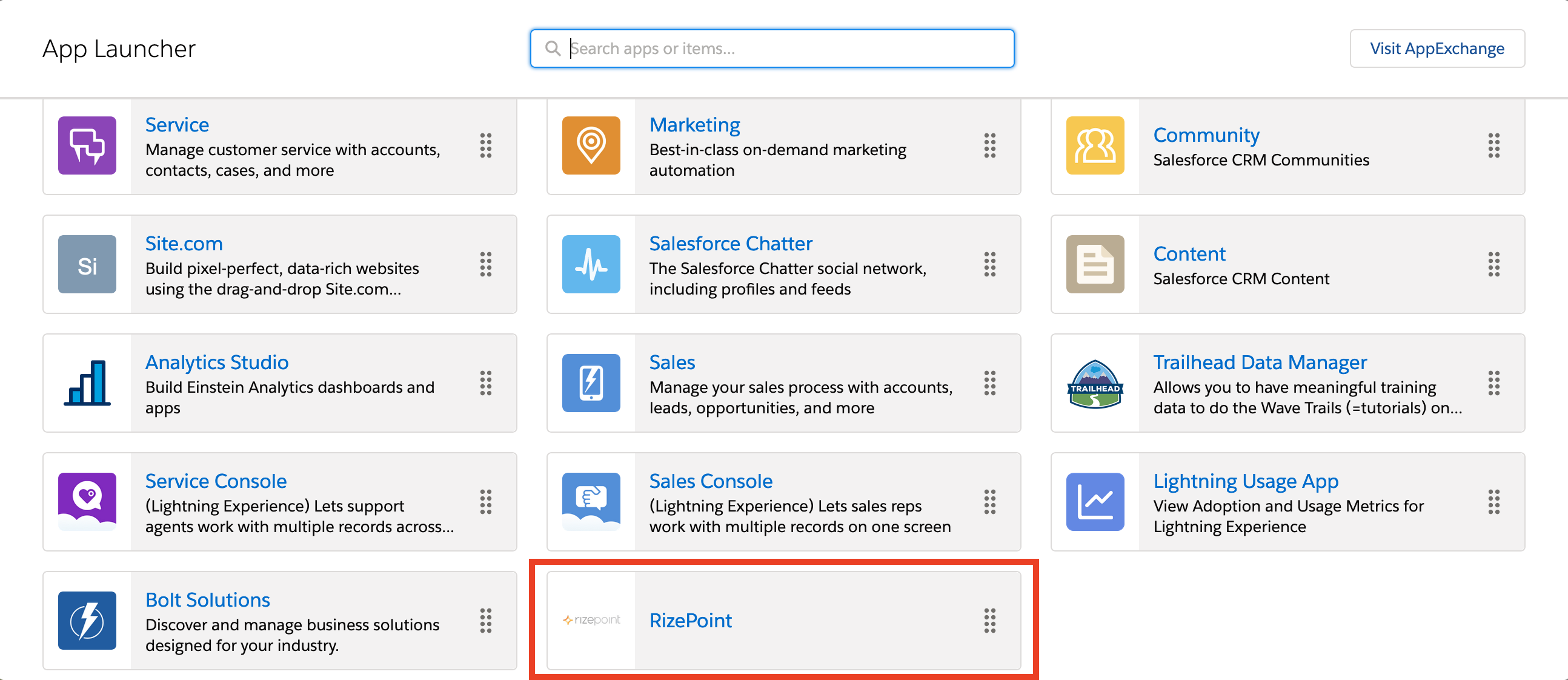Image resolution: width=1568 pixels, height=680 pixels.
Task: Open the Sales Console link
Action: (x=710, y=481)
